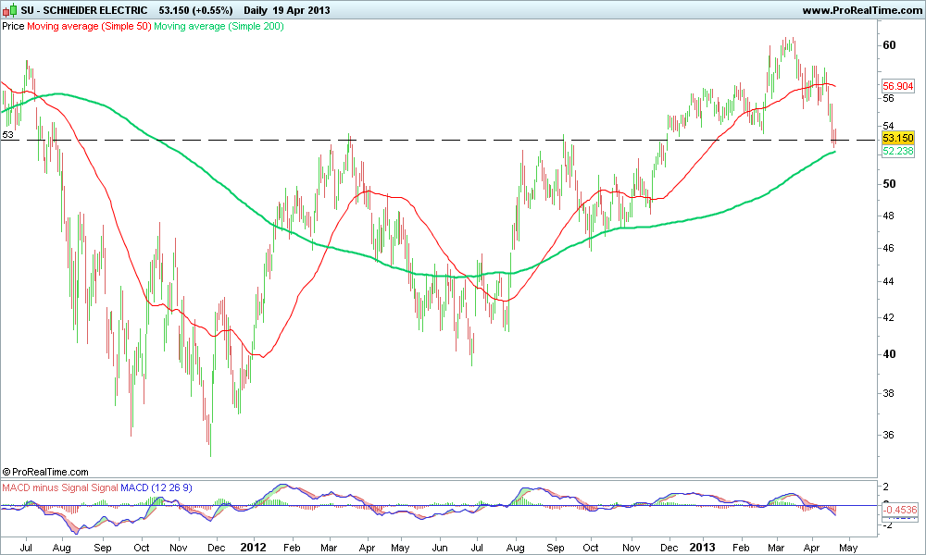926x555 pixels.
Task: Click the '2013' year label on time axis
Action: tap(702, 548)
